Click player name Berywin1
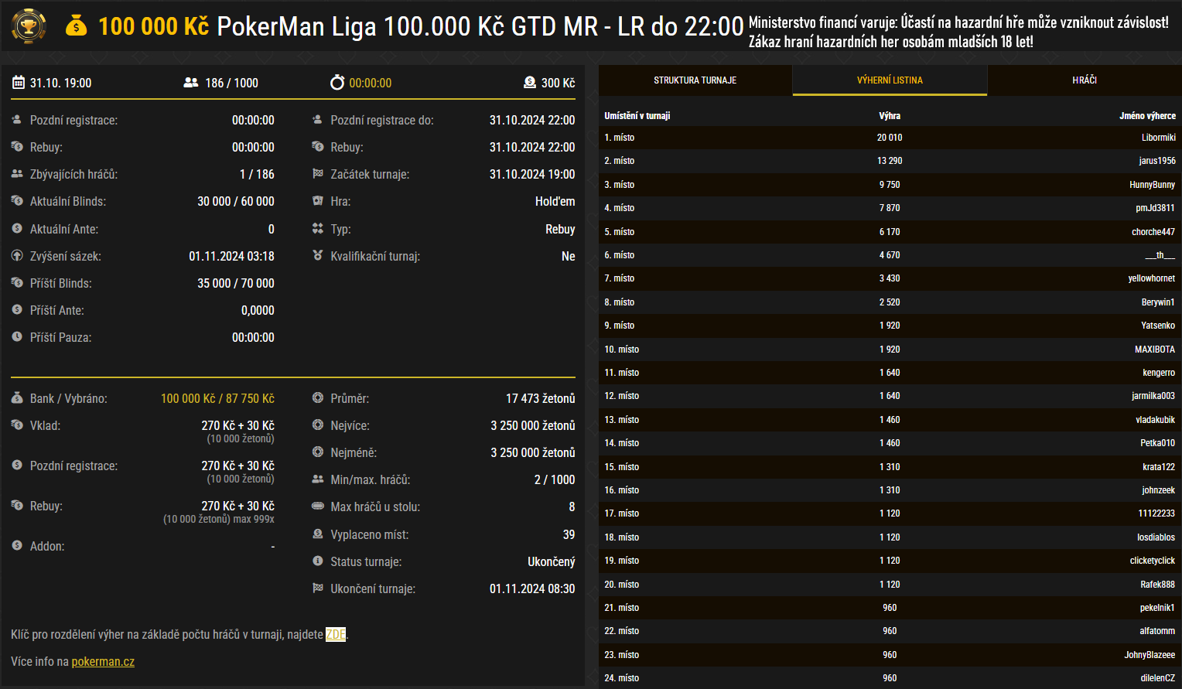The width and height of the screenshot is (1182, 689). pos(1158,302)
